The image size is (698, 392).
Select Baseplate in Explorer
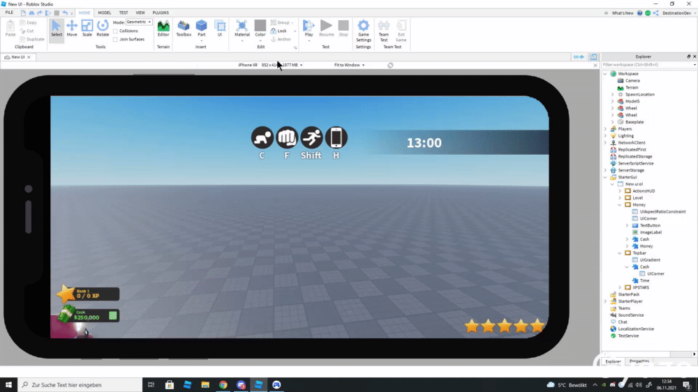tap(634, 122)
